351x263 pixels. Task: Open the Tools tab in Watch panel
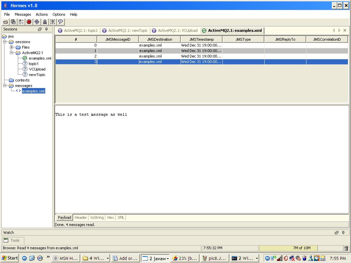click(13, 241)
